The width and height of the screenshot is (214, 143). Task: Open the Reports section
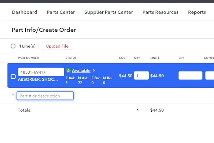pos(197,12)
